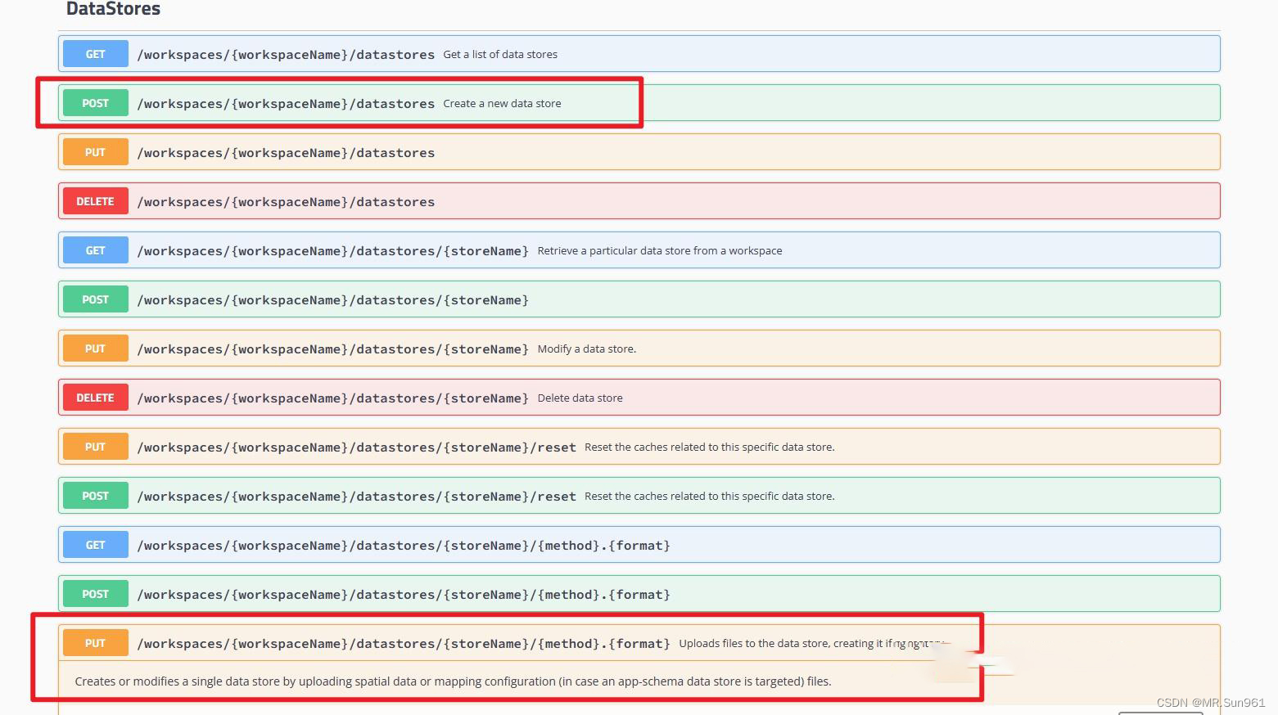Screen dimensions: 1278x715
Task: Select the POST datastores storeName endpoint path text
Action: pyautogui.click(x=332, y=299)
